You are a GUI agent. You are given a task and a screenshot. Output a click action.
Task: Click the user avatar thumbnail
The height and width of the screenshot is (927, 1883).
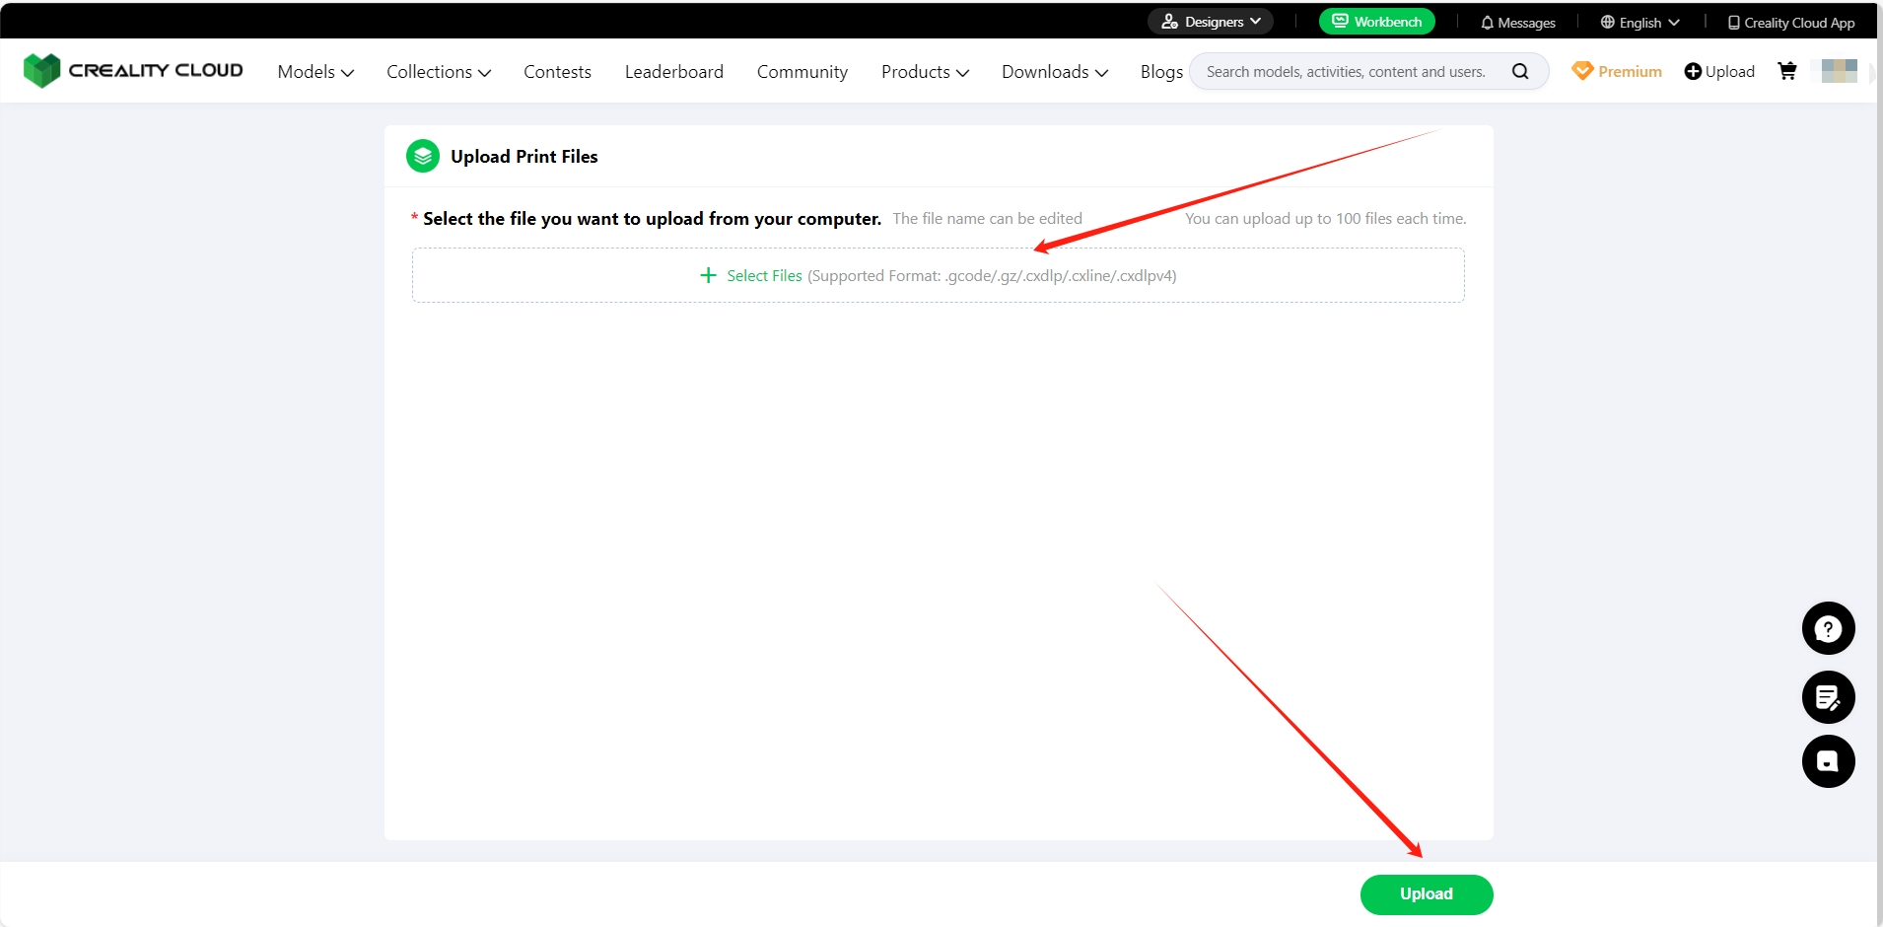point(1839,71)
